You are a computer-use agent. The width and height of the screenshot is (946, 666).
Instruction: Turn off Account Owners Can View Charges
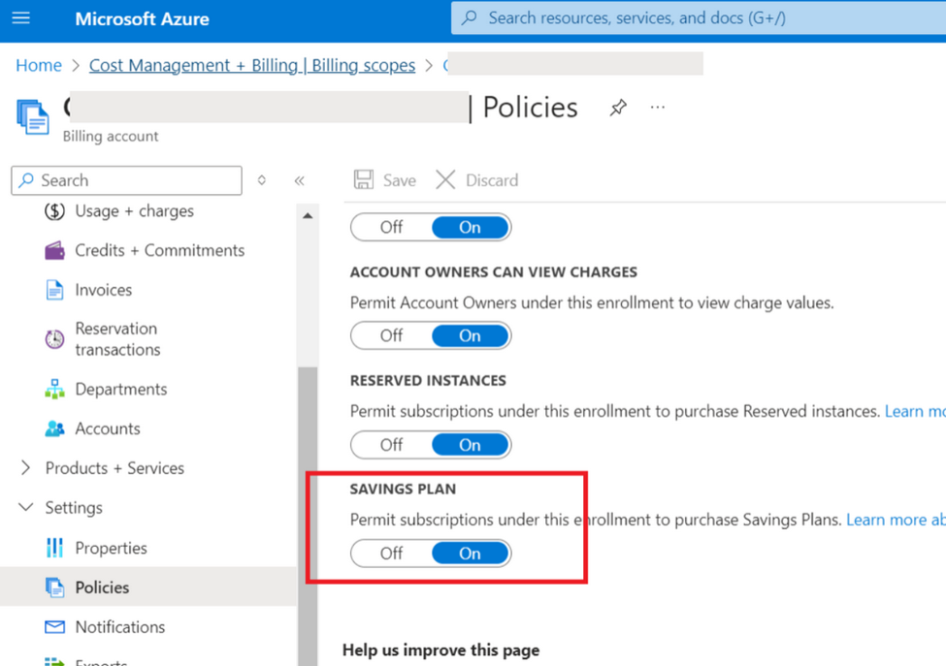pos(391,335)
